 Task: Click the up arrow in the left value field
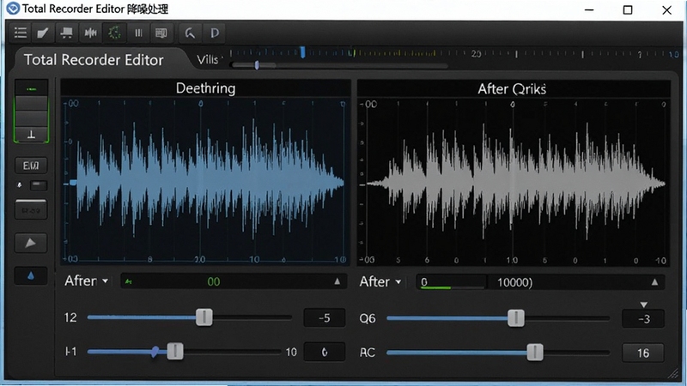coord(337,281)
